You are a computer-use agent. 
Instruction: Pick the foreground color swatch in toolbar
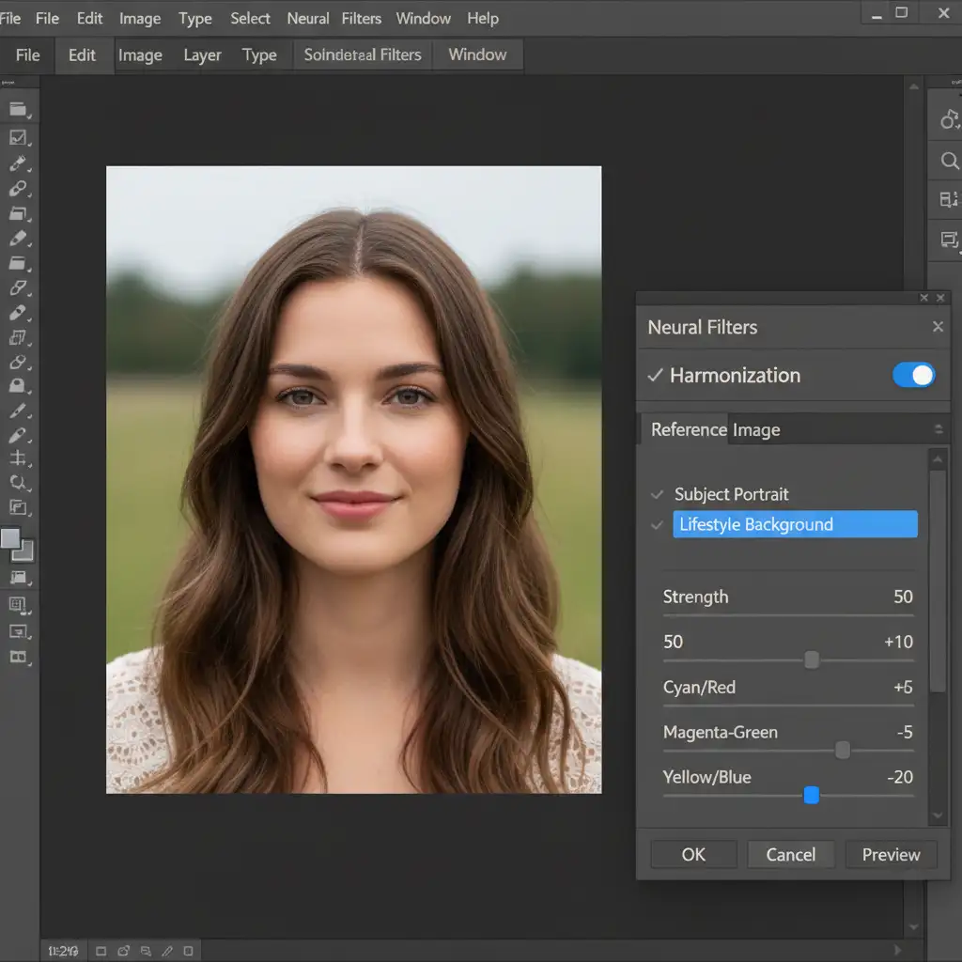click(10, 538)
